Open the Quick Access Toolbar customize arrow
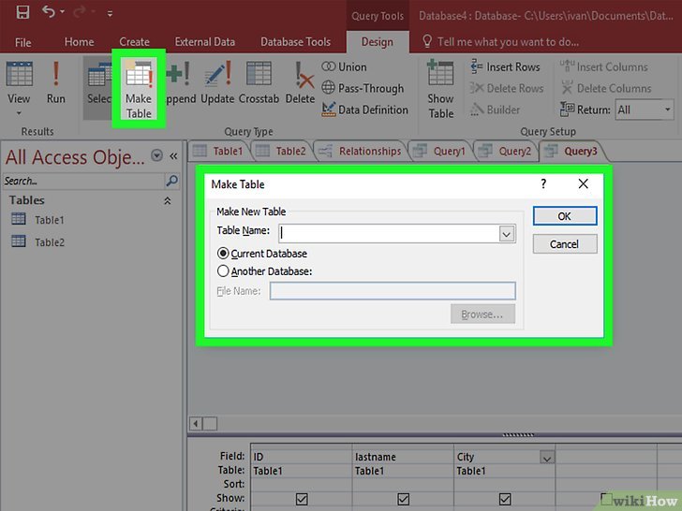 click(110, 13)
